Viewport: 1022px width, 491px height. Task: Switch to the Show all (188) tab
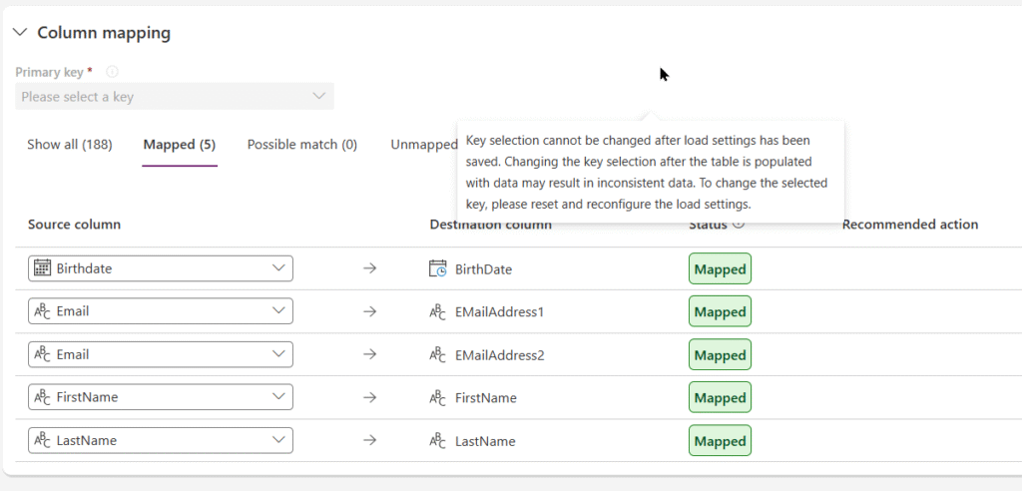[x=70, y=144]
